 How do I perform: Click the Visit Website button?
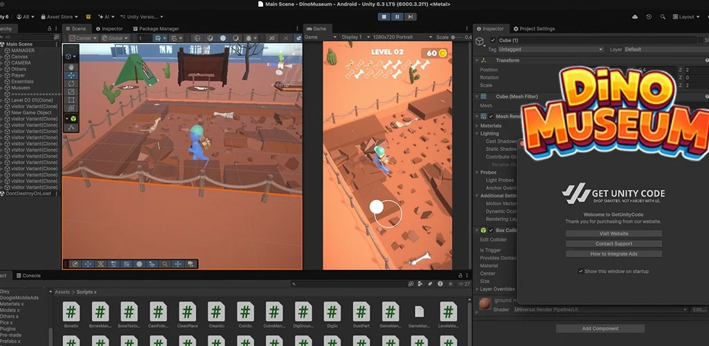[x=613, y=233]
